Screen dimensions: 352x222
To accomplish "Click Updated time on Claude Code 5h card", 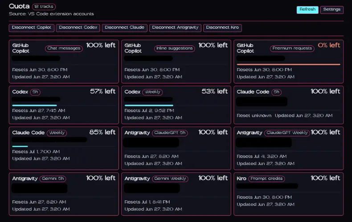I will (303, 116).
